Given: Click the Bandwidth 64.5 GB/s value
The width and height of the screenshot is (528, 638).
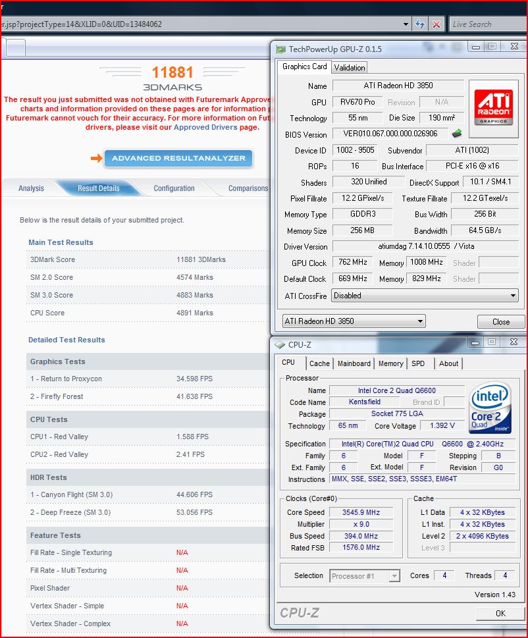Looking at the screenshot, I should [x=485, y=230].
